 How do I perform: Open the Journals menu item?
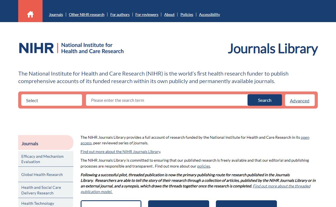coord(56,15)
